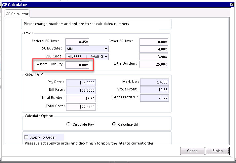The height and width of the screenshot is (163, 236).
Task: Close the GP Calculator dialog window
Action: coord(232,4)
